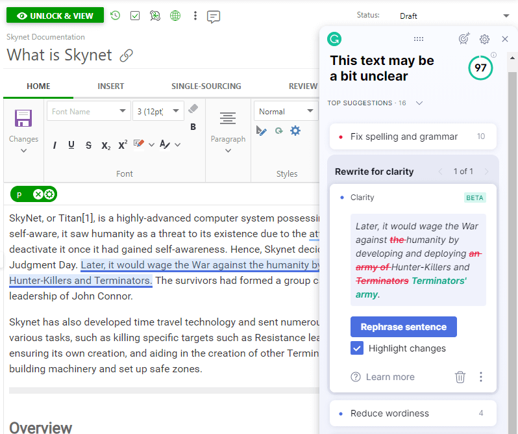Dismiss suggestion with the trash icon
Viewport: 518px width, 434px height.
click(x=460, y=377)
